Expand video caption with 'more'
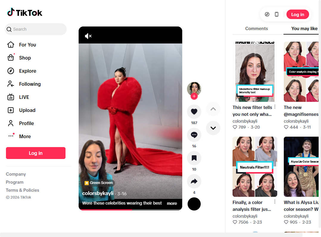Image resolution: width=321 pixels, height=237 pixels. pos(172,203)
